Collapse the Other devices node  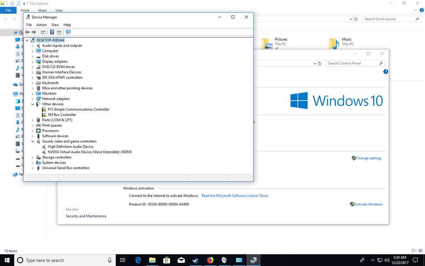coord(33,104)
